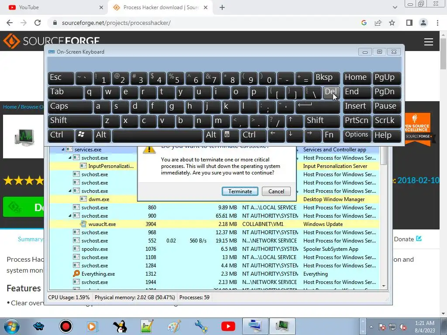
Task: Toggle the ScrLk key
Action: point(387,121)
